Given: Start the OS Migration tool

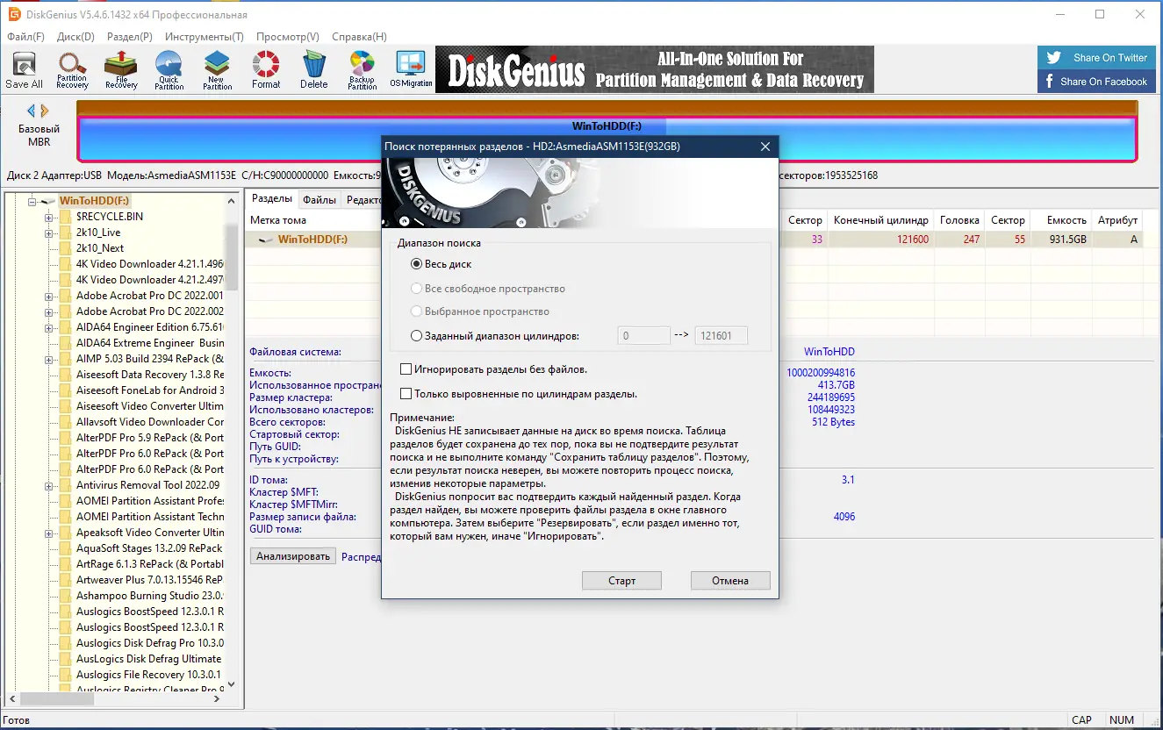Looking at the screenshot, I should [411, 69].
